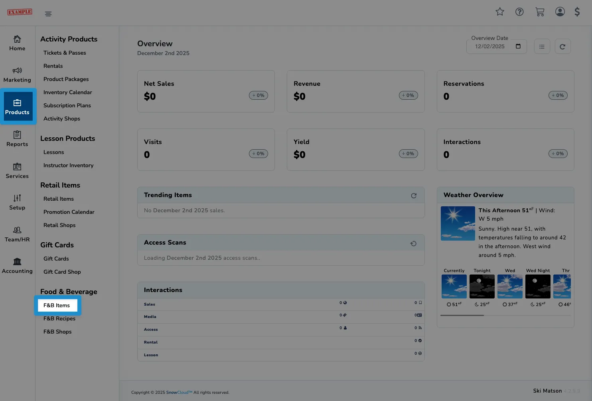This screenshot has height=401, width=592.
Task: Click the refresh overview button
Action: 562,47
